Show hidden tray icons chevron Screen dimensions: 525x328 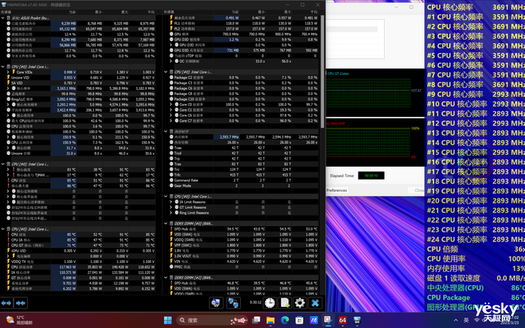click(456, 321)
